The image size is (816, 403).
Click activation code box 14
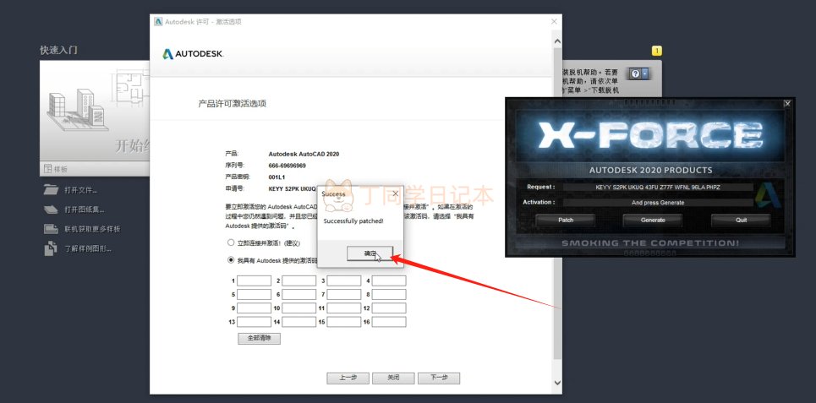299,322
